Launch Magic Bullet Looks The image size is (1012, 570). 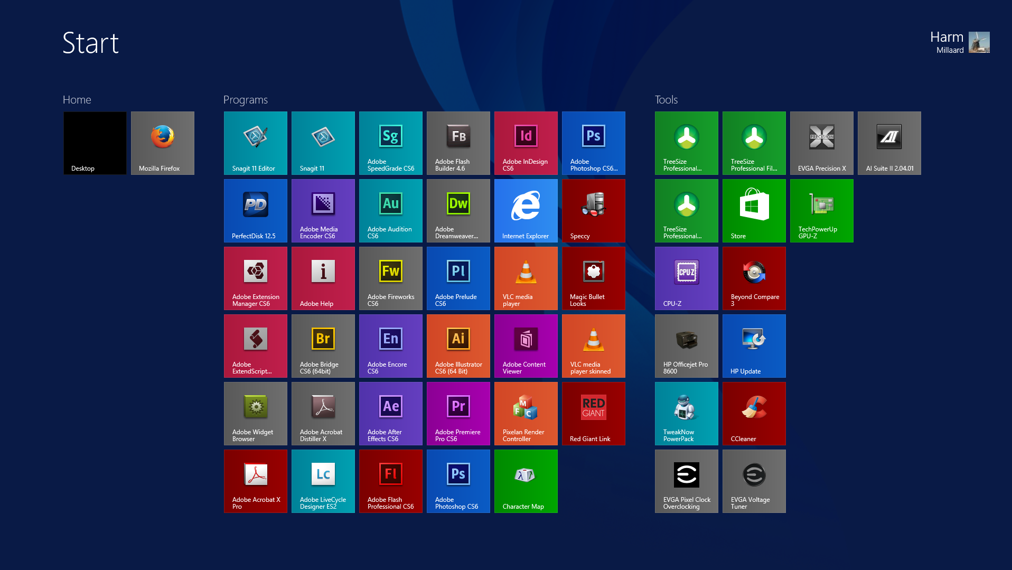click(x=594, y=278)
